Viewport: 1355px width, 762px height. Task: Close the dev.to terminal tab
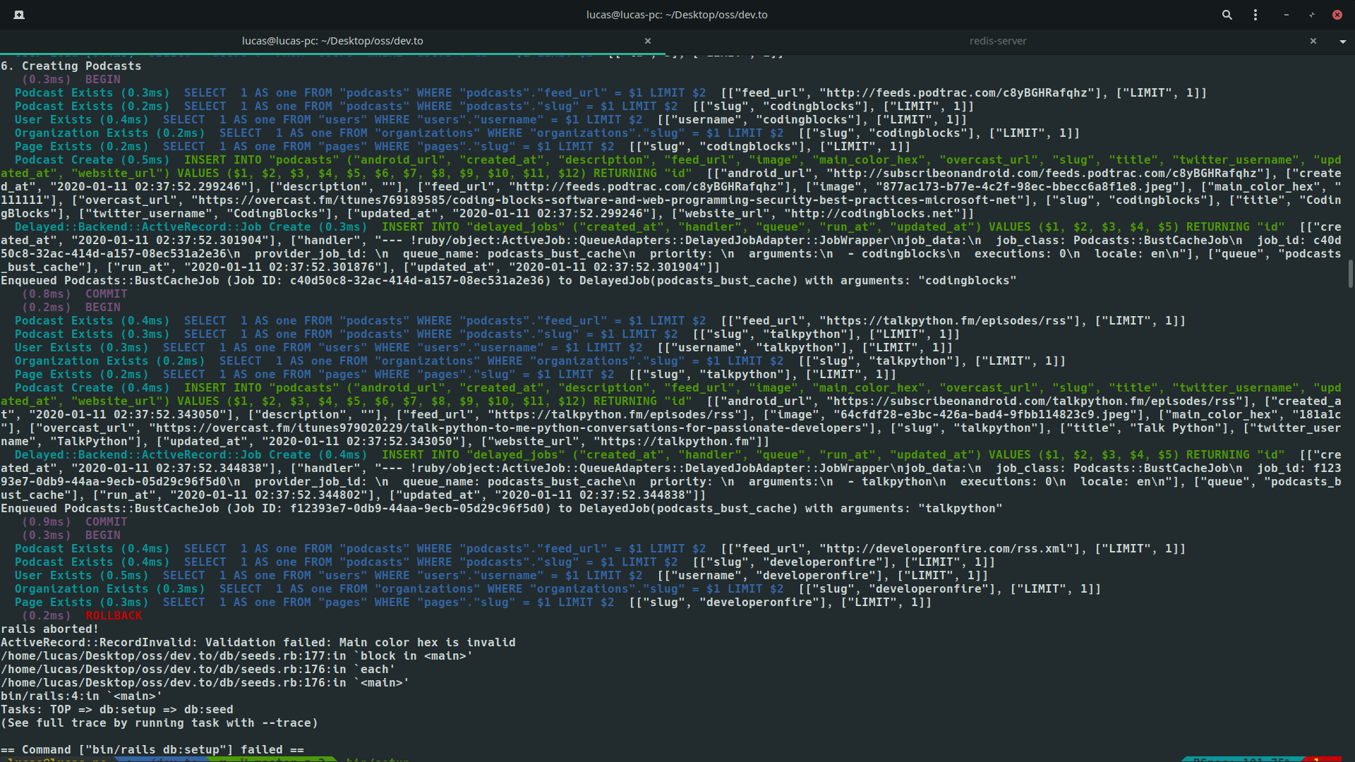[x=648, y=41]
